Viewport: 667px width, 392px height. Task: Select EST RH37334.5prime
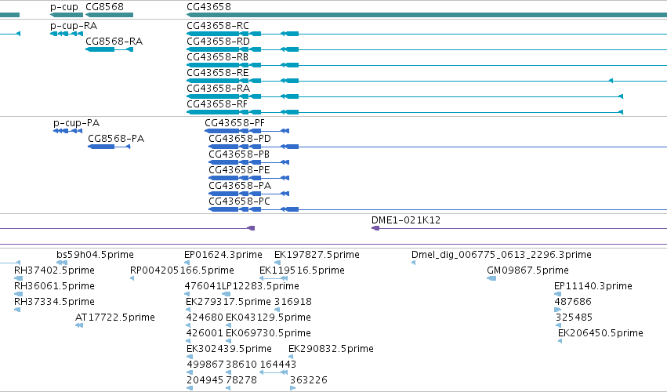pos(17,310)
